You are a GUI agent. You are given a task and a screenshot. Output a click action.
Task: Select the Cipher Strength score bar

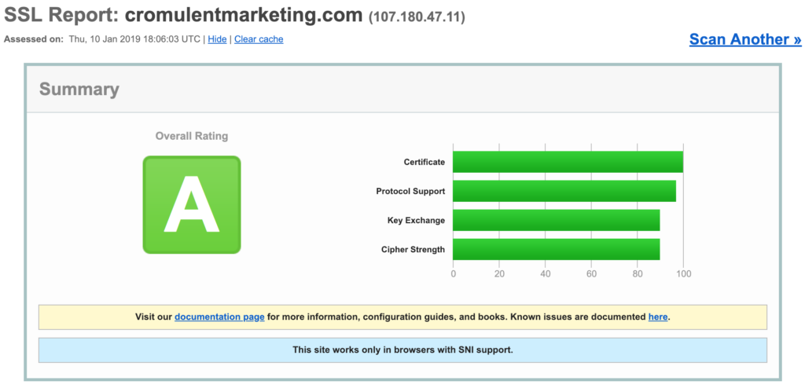coord(556,250)
